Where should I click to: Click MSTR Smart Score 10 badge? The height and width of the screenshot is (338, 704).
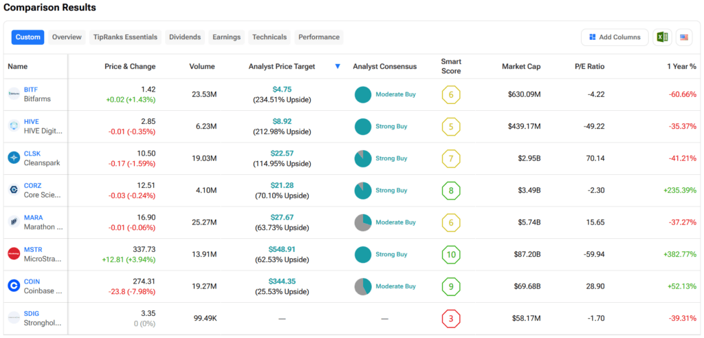pos(451,255)
